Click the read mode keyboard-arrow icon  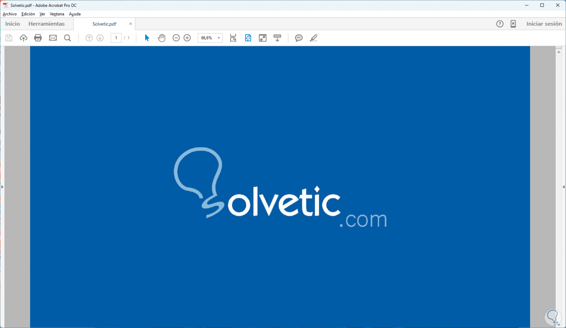278,38
